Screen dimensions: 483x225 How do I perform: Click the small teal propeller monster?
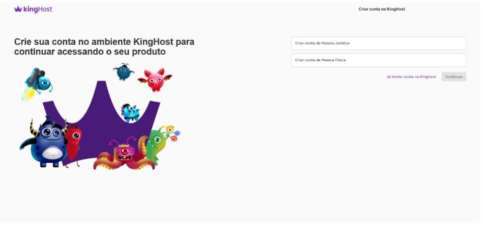pos(123,72)
